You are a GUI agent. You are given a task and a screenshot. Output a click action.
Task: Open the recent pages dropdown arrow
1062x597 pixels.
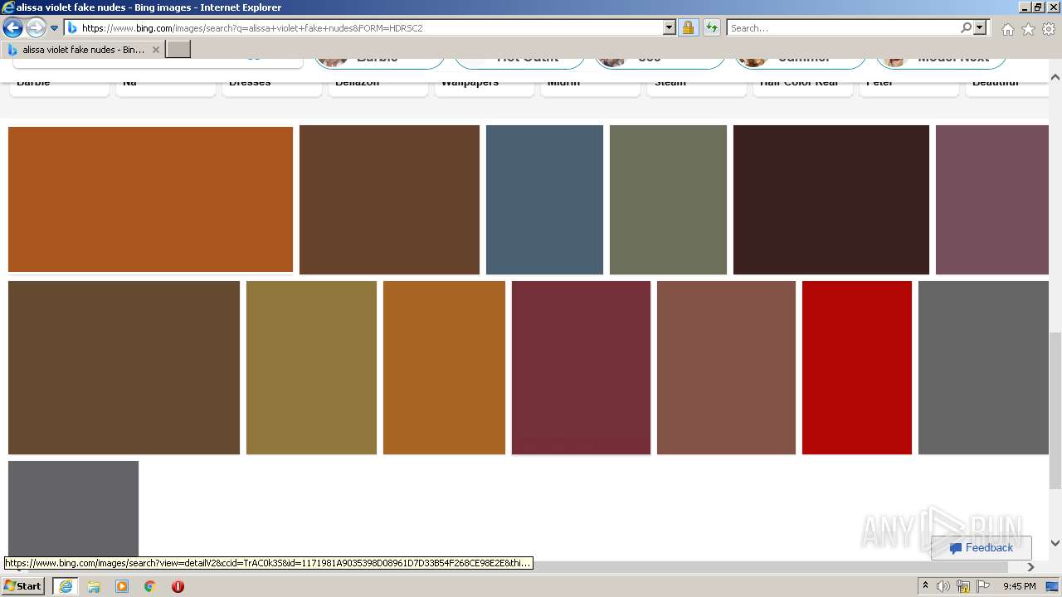tap(55, 28)
